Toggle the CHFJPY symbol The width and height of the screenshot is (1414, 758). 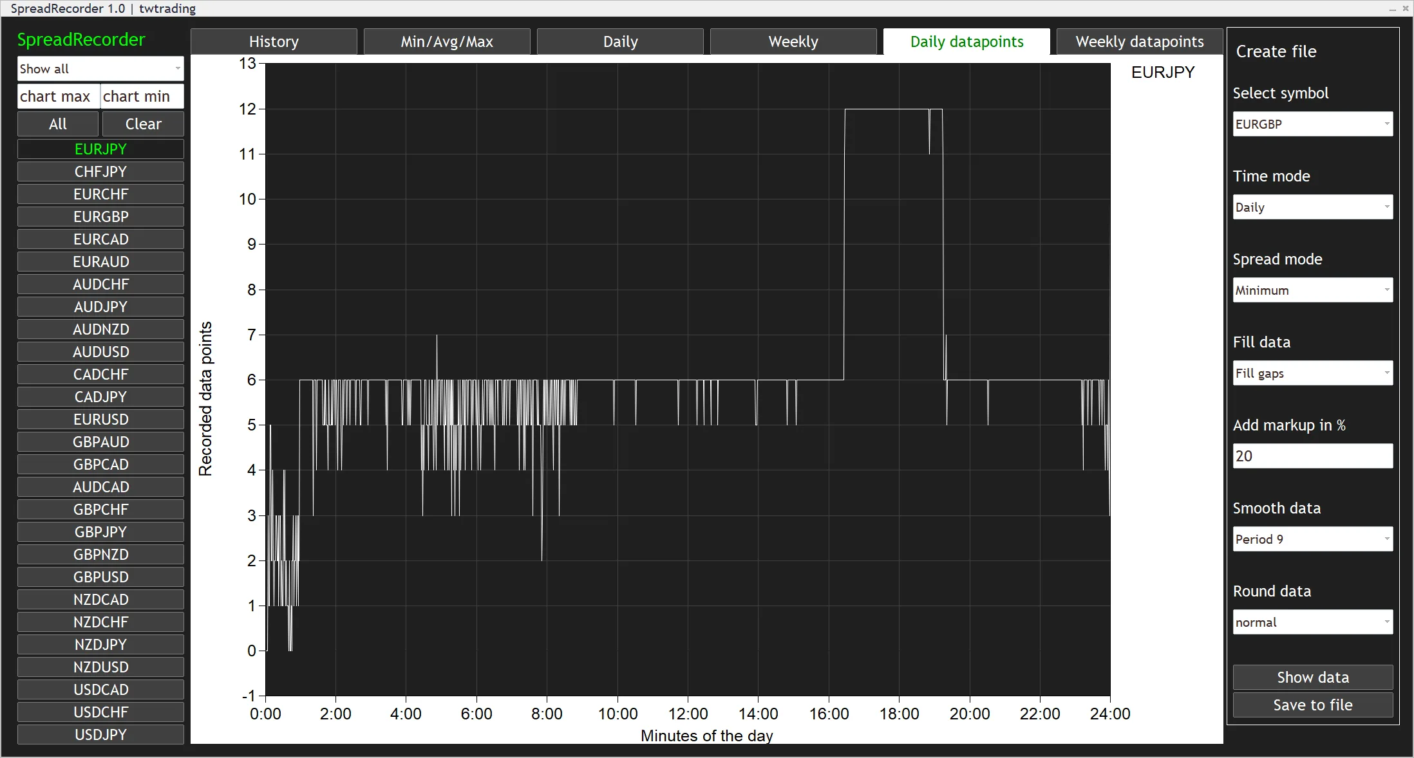100,172
